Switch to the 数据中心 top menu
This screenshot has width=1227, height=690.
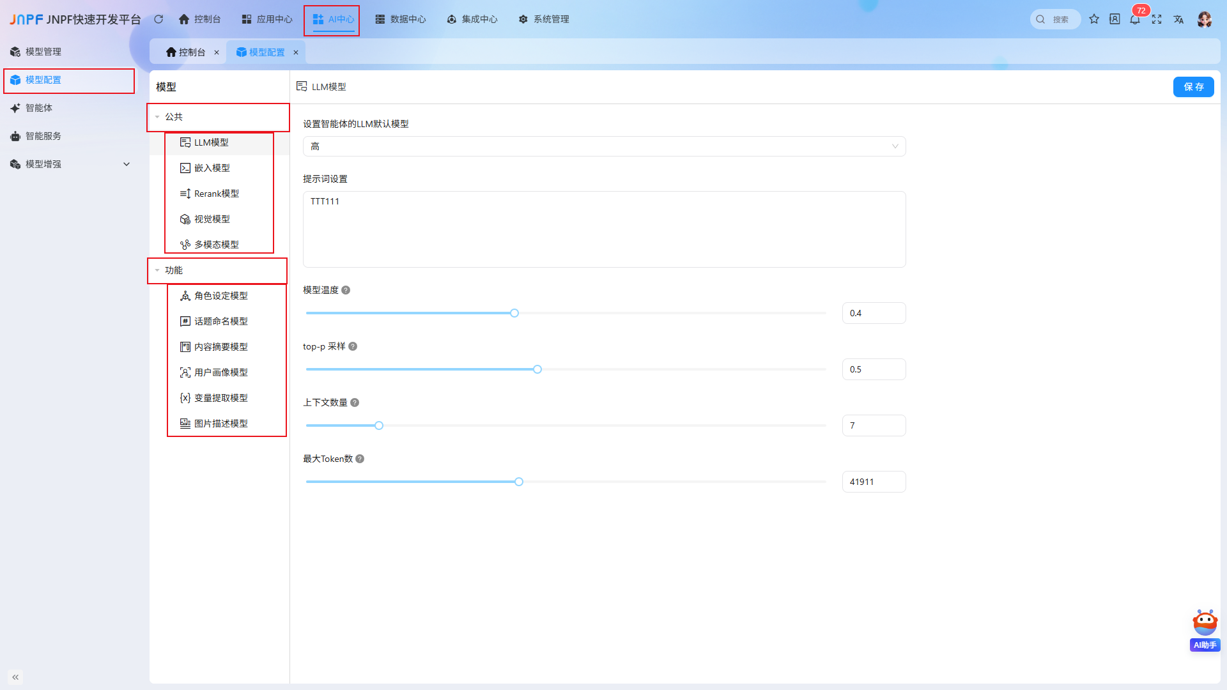point(401,19)
